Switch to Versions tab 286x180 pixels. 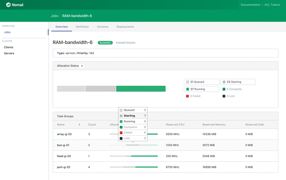(102, 27)
